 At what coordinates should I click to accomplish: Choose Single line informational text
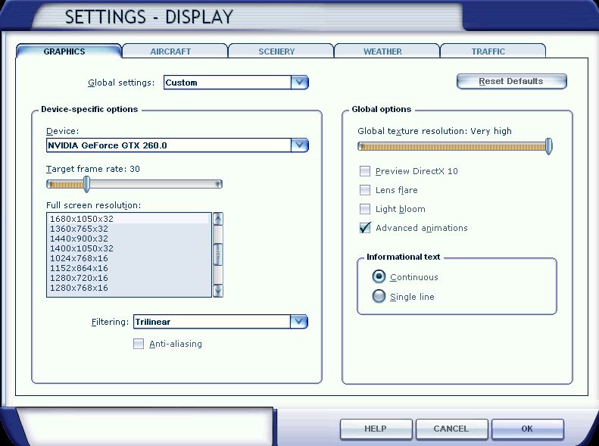click(379, 297)
